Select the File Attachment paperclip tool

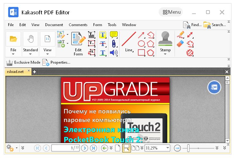(114, 44)
